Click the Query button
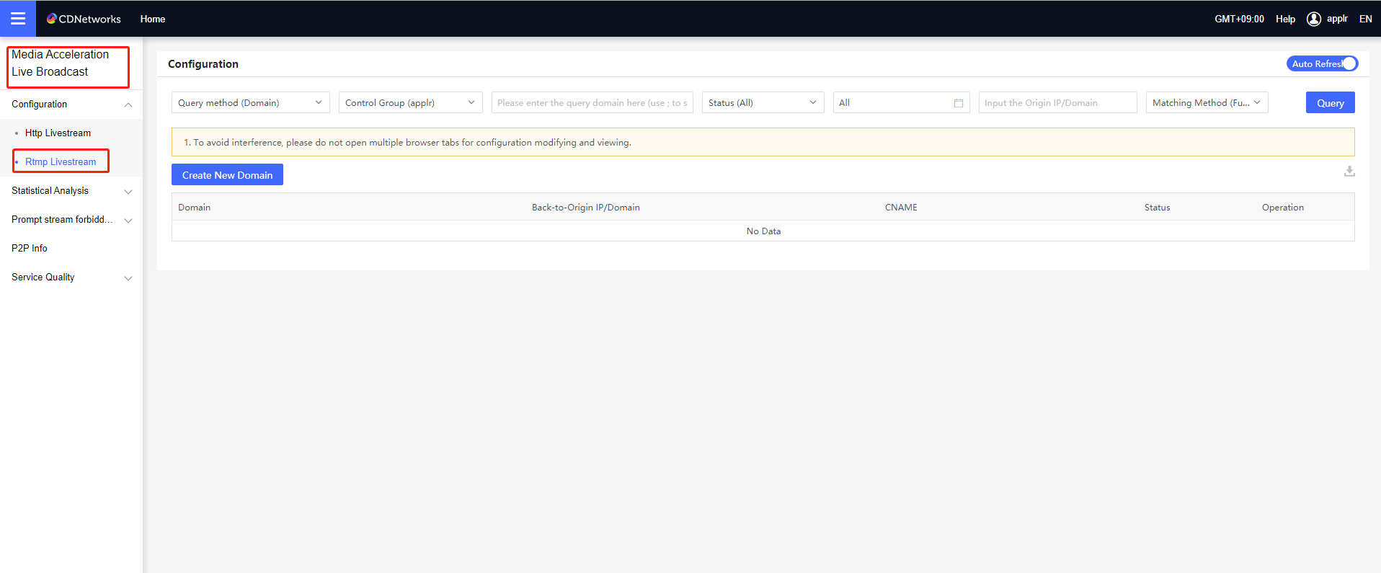Viewport: 1381px width, 573px height. (x=1331, y=102)
